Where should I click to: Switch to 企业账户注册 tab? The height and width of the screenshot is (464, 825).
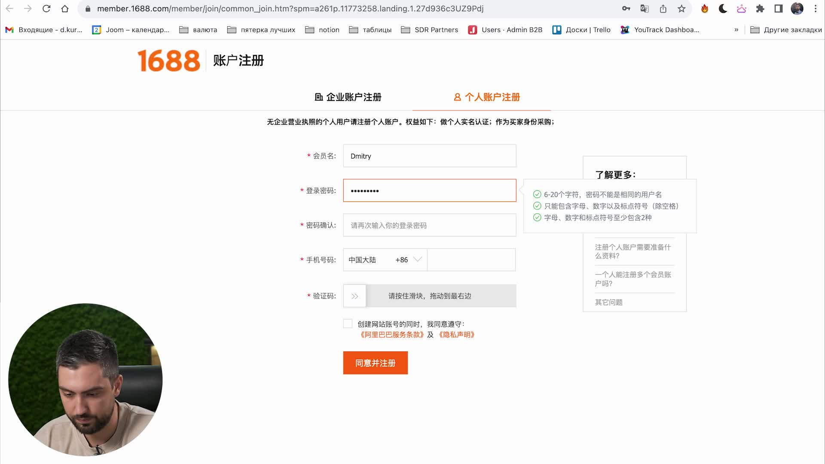point(348,97)
